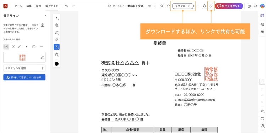Screen dimensions: 266x133
Task: Open the 編集 menu
Action: (x=29, y=6)
